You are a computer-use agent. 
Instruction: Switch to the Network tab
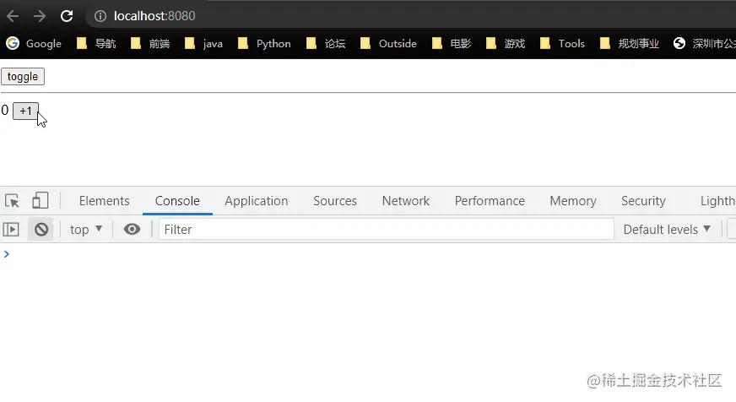point(405,201)
